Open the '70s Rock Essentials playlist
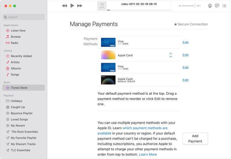The height and width of the screenshot is (159, 231). click(24, 132)
